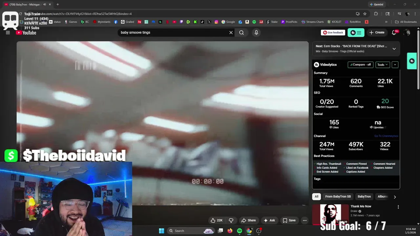The image size is (420, 236).
Task: Save the video to a playlist
Action: 289,220
